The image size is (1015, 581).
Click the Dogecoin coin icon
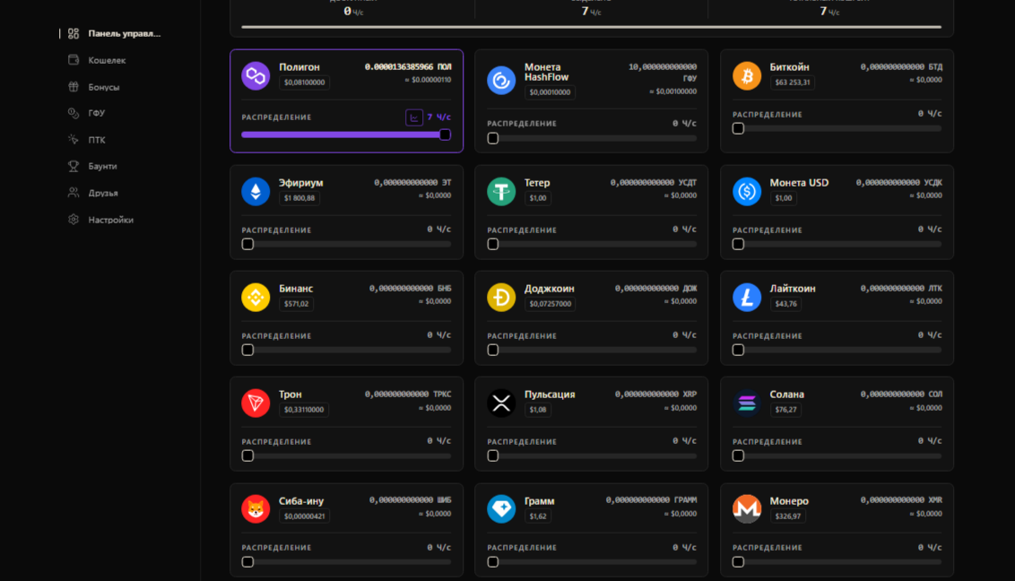(x=501, y=298)
